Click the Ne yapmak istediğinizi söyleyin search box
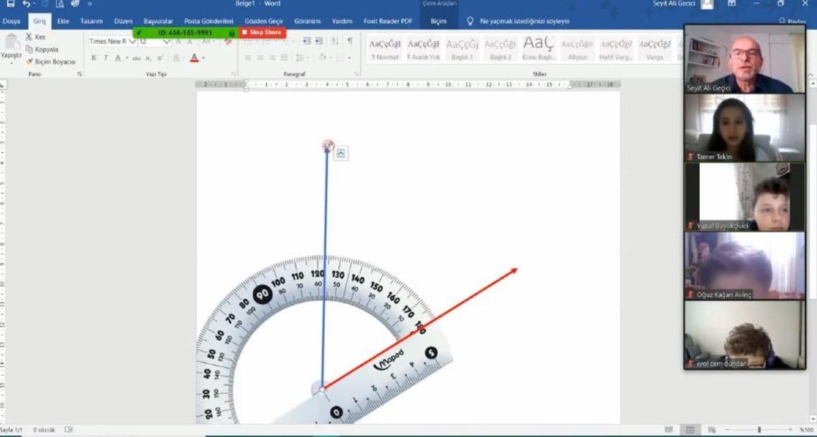This screenshot has width=817, height=437. click(x=524, y=21)
